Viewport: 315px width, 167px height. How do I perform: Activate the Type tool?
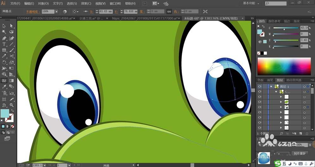4,44
